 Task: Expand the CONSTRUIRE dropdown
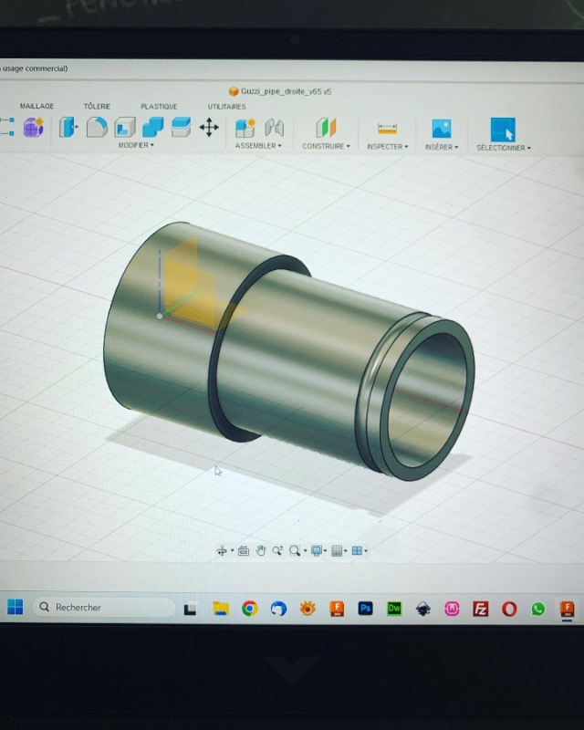tap(326, 147)
